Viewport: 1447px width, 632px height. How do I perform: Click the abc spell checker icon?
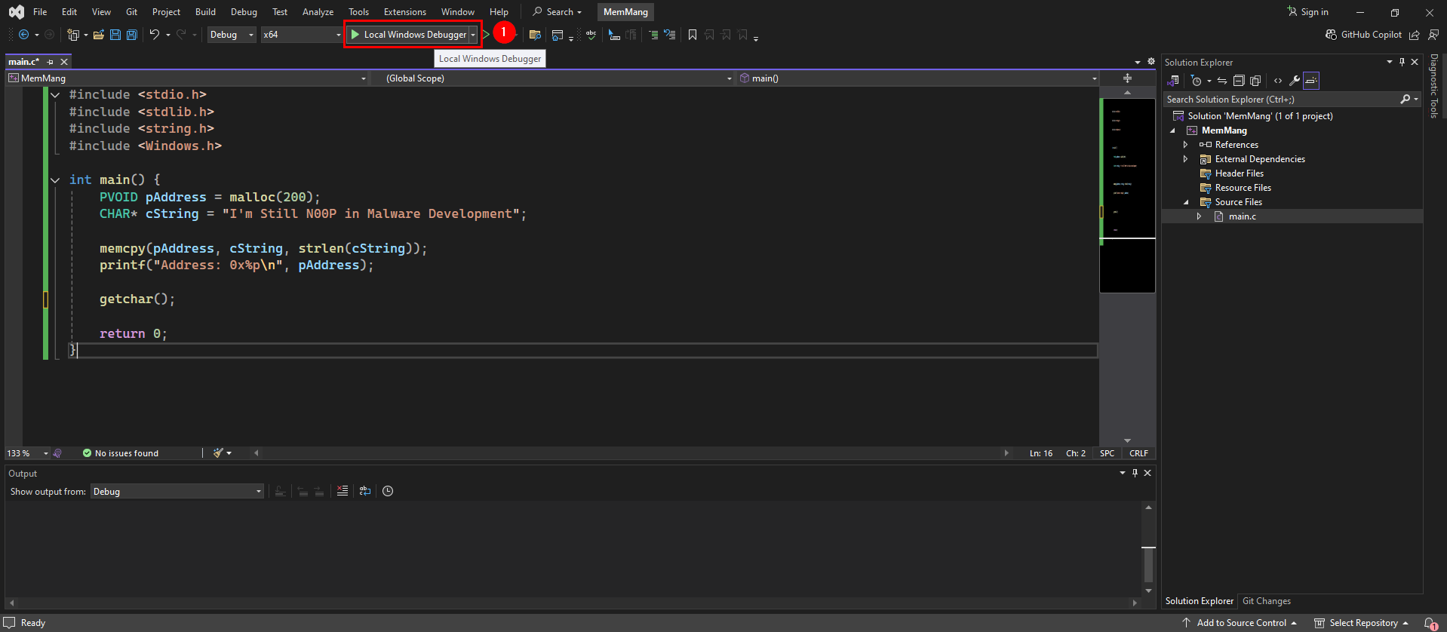click(x=591, y=35)
